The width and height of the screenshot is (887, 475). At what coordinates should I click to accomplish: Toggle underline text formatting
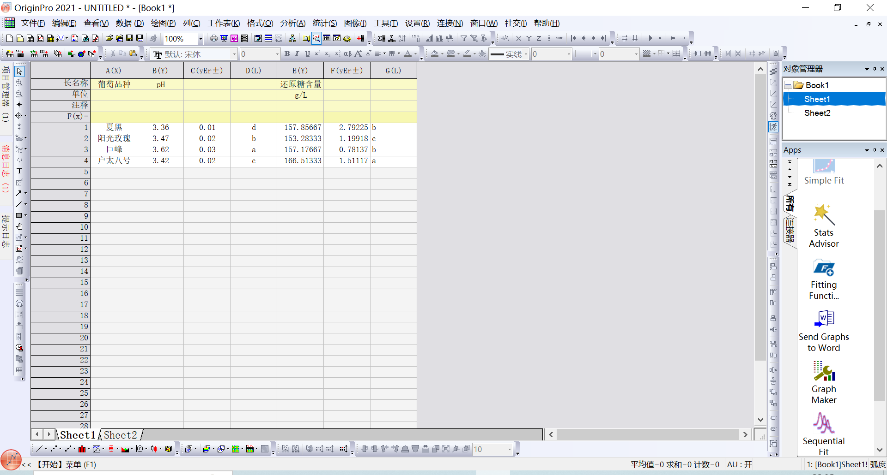pyautogui.click(x=307, y=54)
